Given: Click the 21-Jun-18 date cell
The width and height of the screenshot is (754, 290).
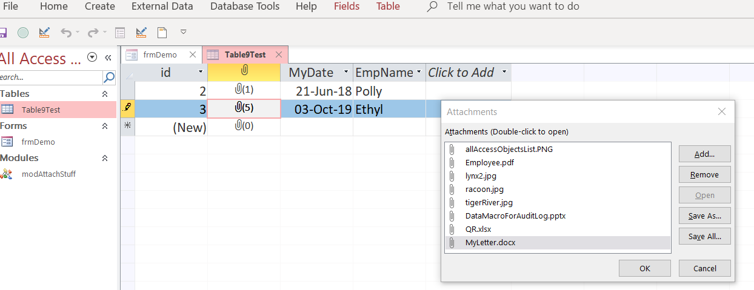Looking at the screenshot, I should 316,91.
